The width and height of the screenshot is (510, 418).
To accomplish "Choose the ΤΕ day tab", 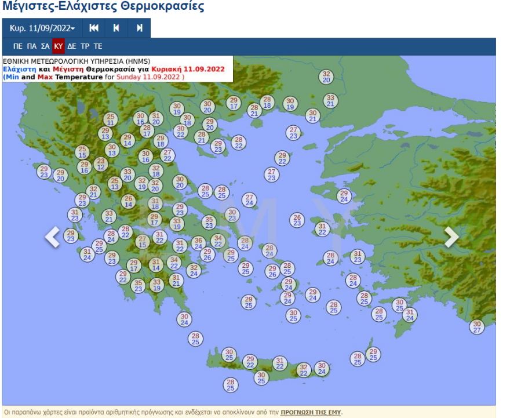I will coord(98,46).
